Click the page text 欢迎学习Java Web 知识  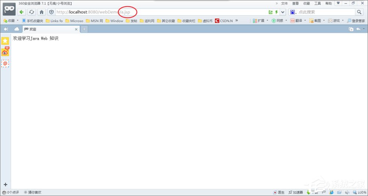[36, 39]
